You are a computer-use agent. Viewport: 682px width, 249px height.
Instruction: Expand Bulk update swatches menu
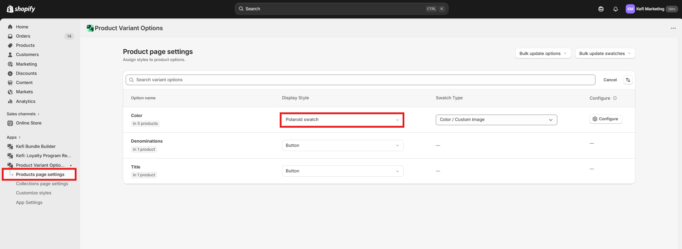pos(605,54)
